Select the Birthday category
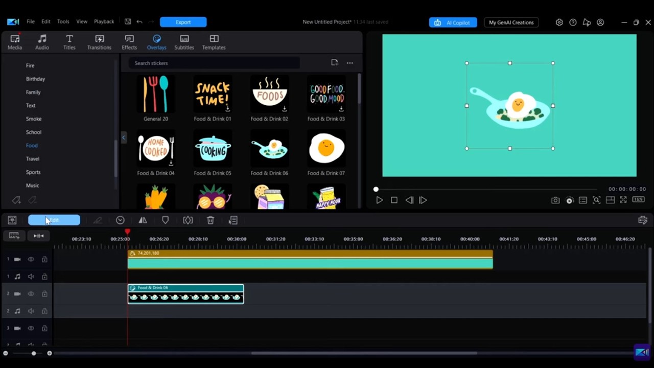The height and width of the screenshot is (368, 654). [35, 79]
